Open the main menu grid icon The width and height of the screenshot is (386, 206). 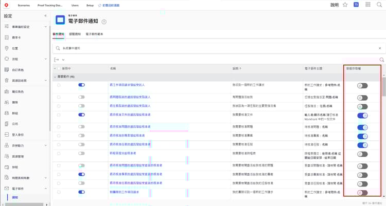pos(368,5)
